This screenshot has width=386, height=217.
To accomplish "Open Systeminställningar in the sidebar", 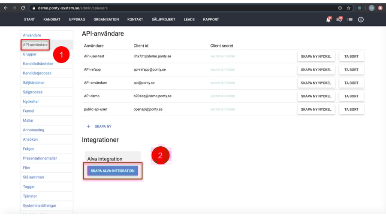I will tap(39, 205).
